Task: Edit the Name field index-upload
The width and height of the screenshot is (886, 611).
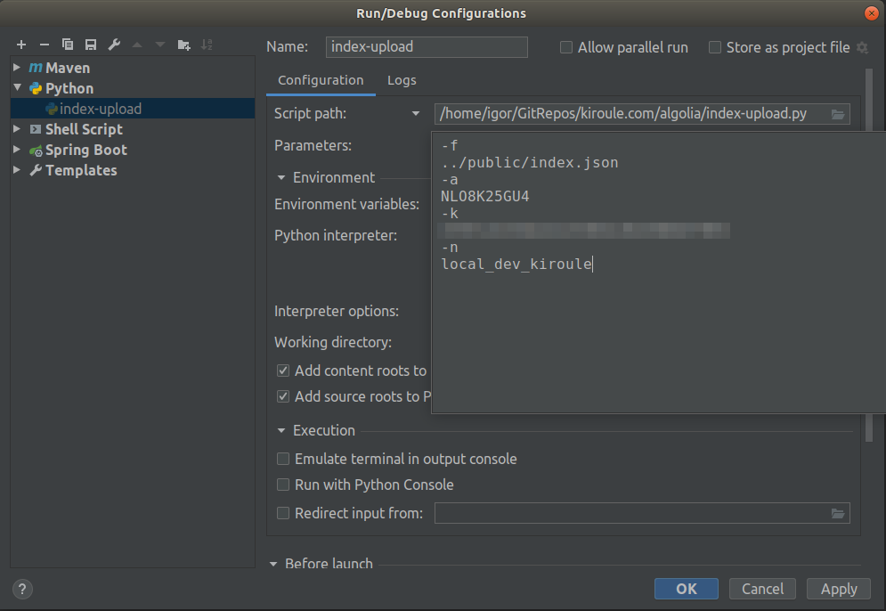Action: (427, 47)
